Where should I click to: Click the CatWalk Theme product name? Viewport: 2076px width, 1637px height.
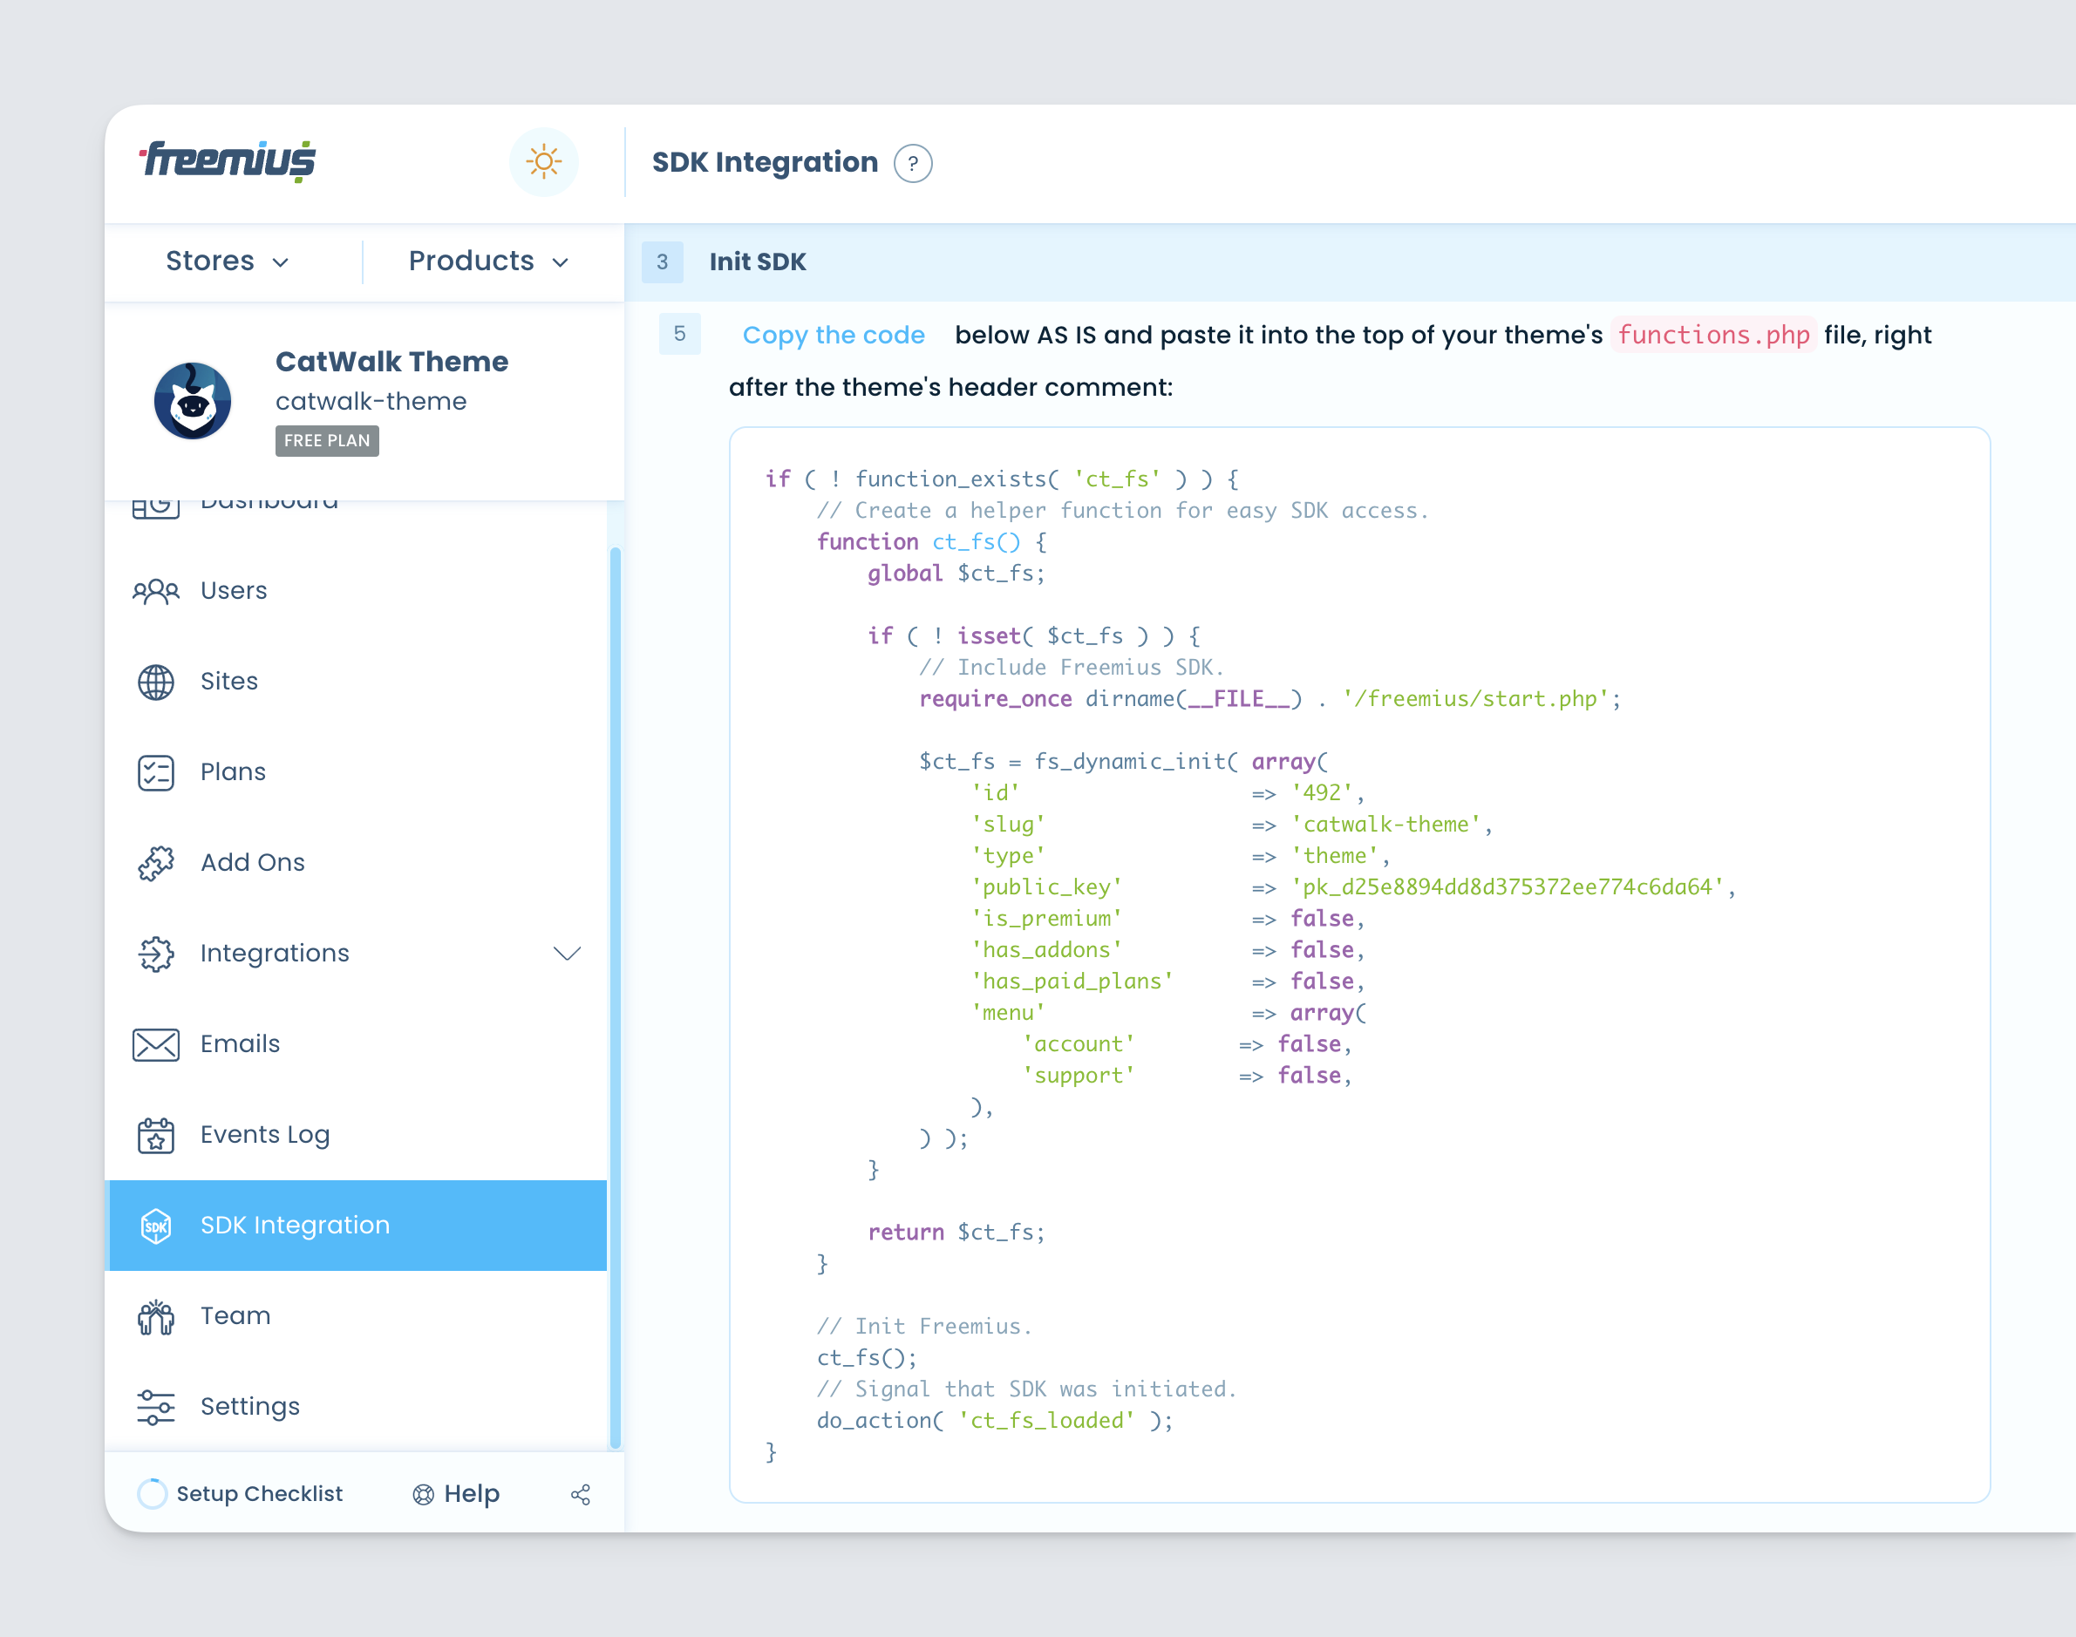tap(392, 362)
